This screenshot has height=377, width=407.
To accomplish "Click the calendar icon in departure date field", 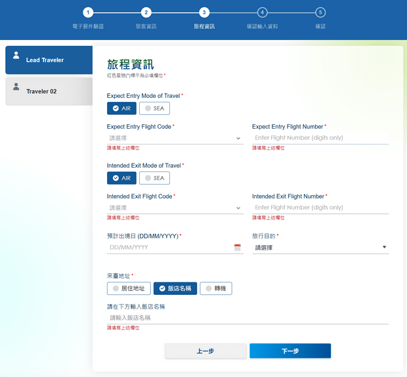I will (238, 248).
